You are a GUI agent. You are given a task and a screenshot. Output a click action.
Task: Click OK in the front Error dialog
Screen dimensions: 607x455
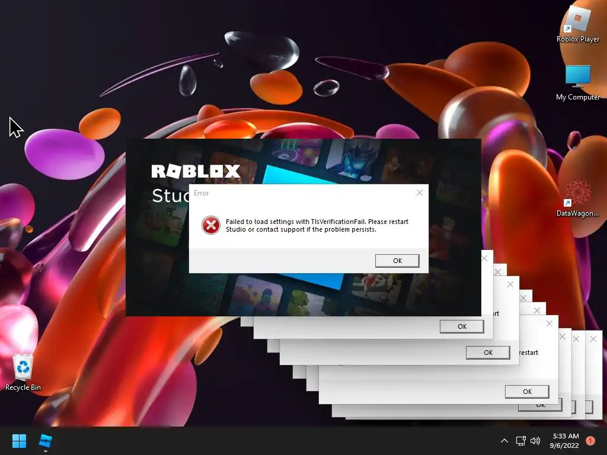tap(397, 261)
